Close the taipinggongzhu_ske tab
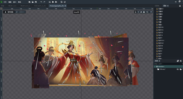Screen dimensions: 183x99 (x=65, y=6)
